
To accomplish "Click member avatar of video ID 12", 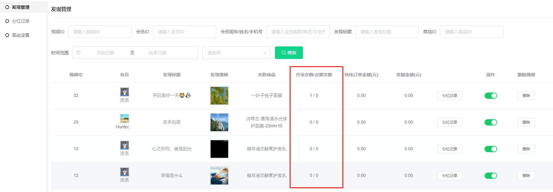I will point(125,172).
